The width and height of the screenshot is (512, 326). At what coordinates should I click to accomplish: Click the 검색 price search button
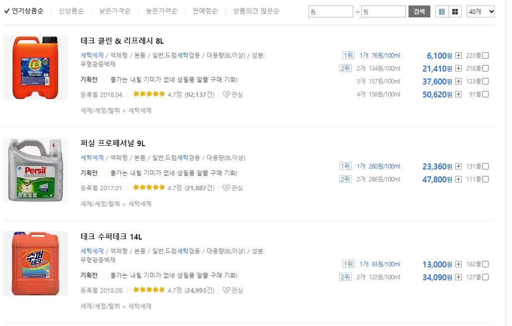click(419, 12)
